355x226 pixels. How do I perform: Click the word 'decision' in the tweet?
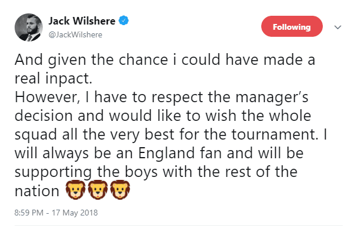point(44,116)
